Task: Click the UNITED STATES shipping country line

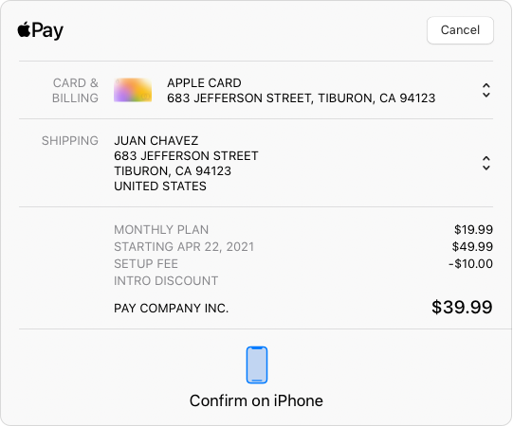Action: tap(160, 186)
